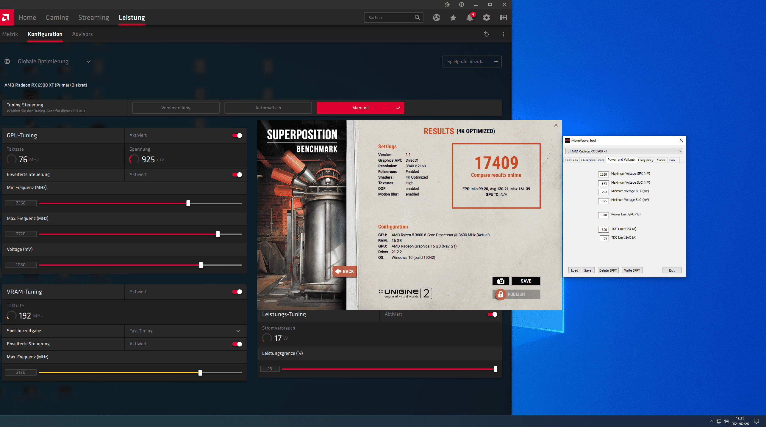Viewport: 766px width, 427px height.
Task: Toggle VRAM Erweiterte Steuerung switch
Action: [237, 344]
